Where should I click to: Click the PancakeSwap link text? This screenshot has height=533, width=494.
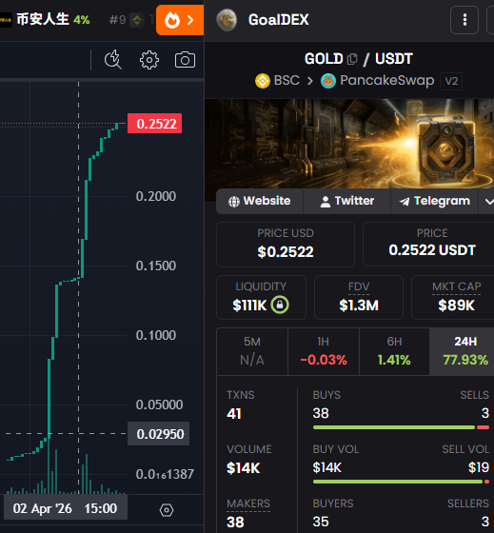[386, 81]
